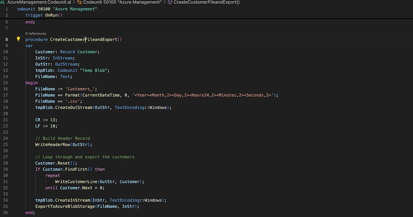Click "Customer.Reset()" on line 28

[x=55, y=163]
